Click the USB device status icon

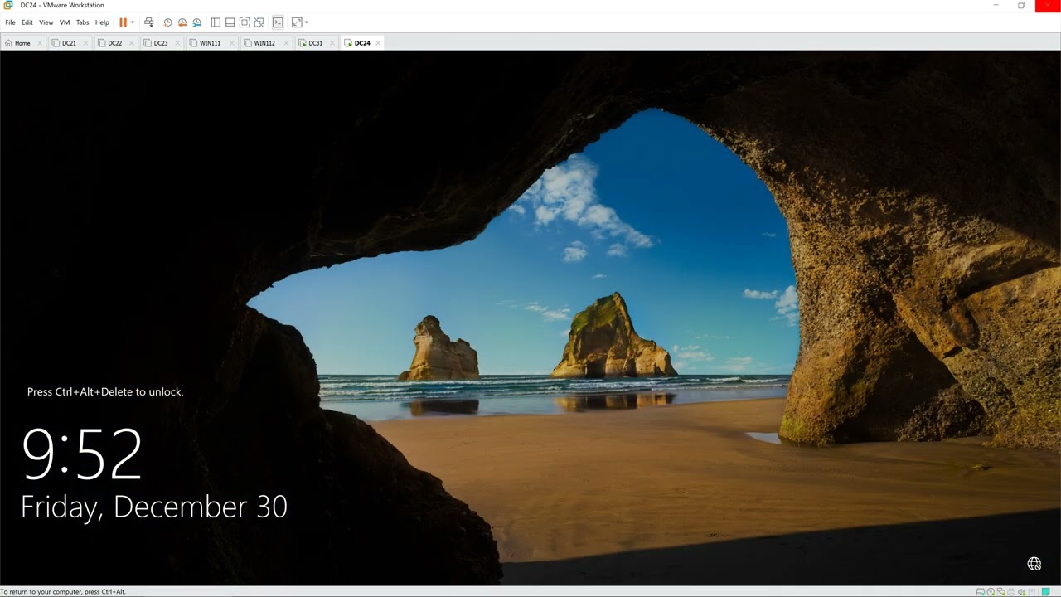click(1032, 591)
